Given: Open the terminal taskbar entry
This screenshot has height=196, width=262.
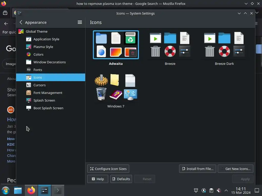Looking at the screenshot, I should tap(58, 190).
